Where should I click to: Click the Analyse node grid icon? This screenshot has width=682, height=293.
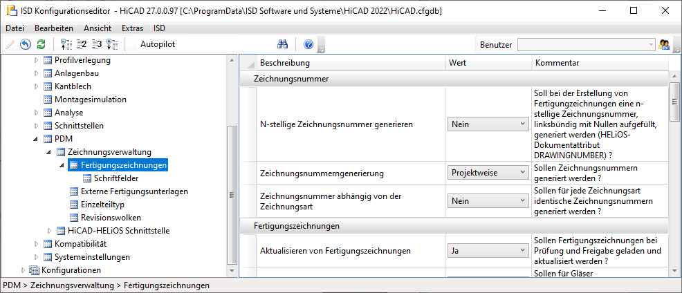(x=48, y=113)
